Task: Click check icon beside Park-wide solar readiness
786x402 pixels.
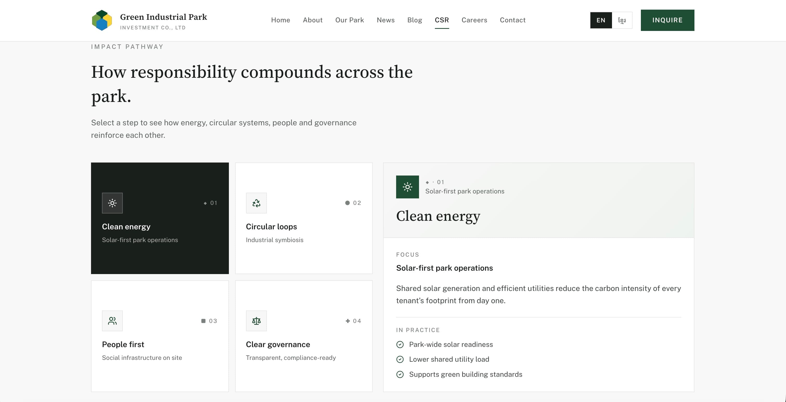Action: 400,344
